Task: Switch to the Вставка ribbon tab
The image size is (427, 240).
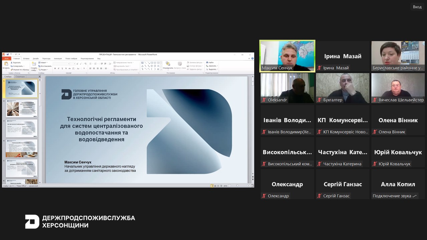Action: point(26,58)
